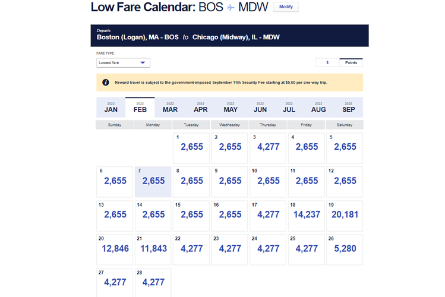Screen dimensions: 445x297
Task: Select the JAN 2022 month tab
Action: coord(111,108)
